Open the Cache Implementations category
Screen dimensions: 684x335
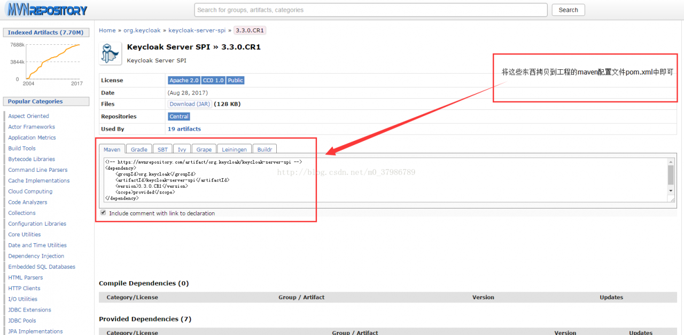39,181
